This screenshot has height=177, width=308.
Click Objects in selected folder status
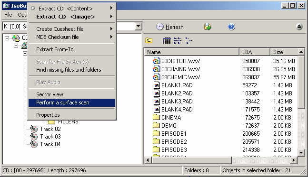coord(257,170)
